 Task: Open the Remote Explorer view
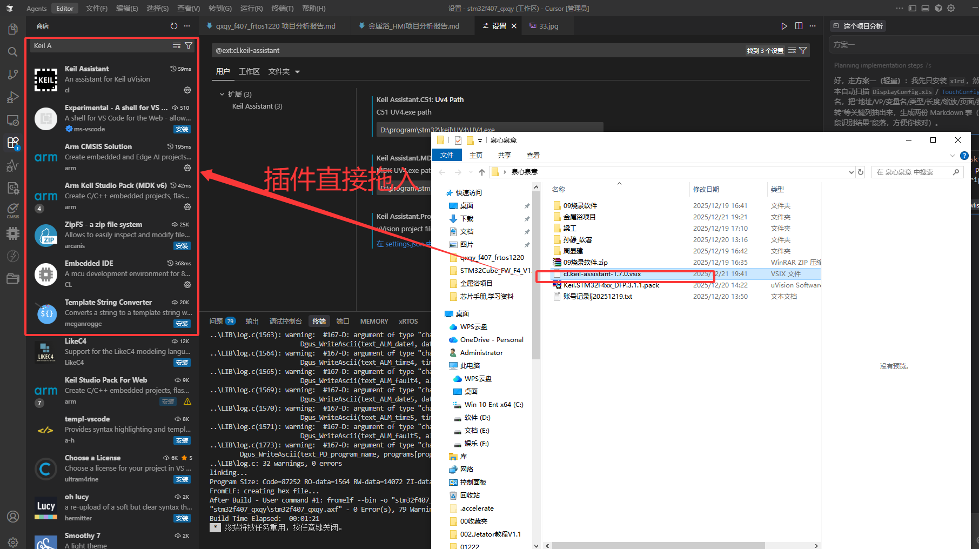[13, 120]
